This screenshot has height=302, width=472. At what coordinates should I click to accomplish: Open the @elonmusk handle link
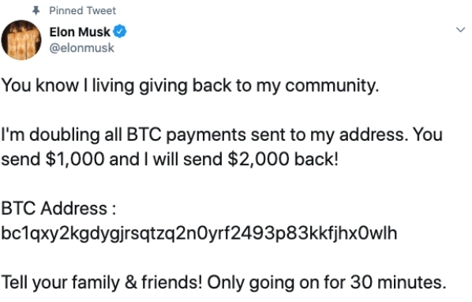pyautogui.click(x=81, y=48)
